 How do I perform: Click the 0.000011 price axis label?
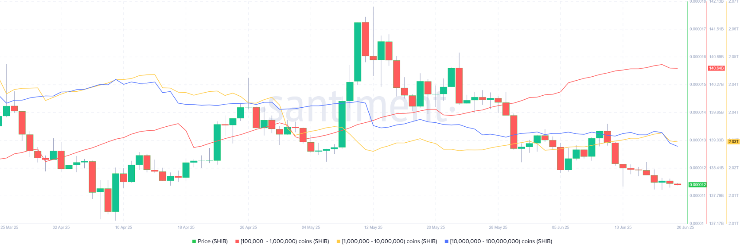(x=697, y=196)
